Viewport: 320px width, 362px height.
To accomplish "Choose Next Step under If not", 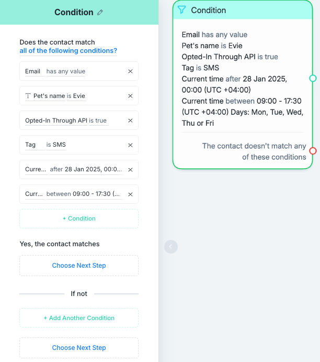I will [79, 348].
